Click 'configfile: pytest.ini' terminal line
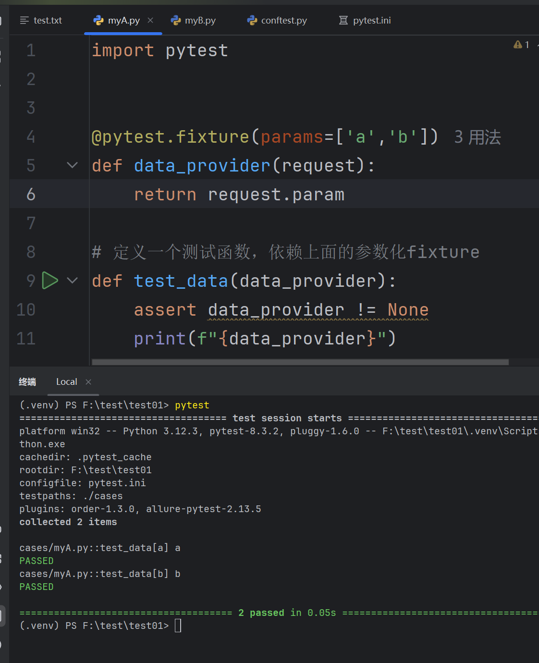The width and height of the screenshot is (539, 663). (x=83, y=483)
